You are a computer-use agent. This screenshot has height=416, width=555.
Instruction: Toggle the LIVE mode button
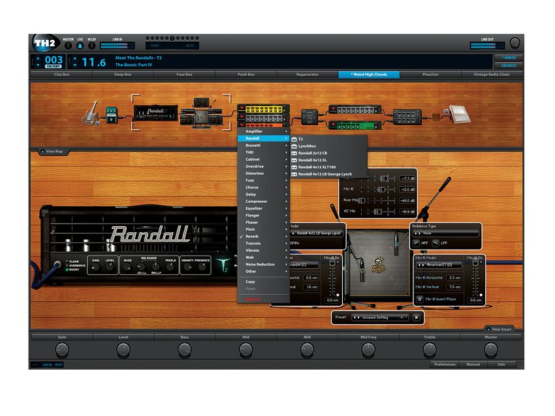[80, 46]
